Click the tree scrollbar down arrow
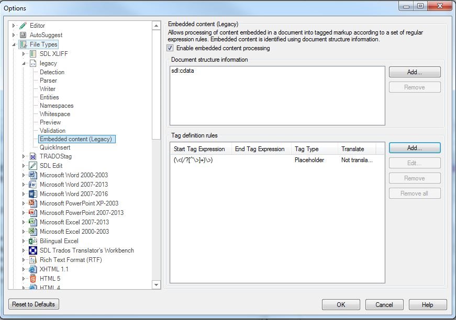 tap(156, 285)
